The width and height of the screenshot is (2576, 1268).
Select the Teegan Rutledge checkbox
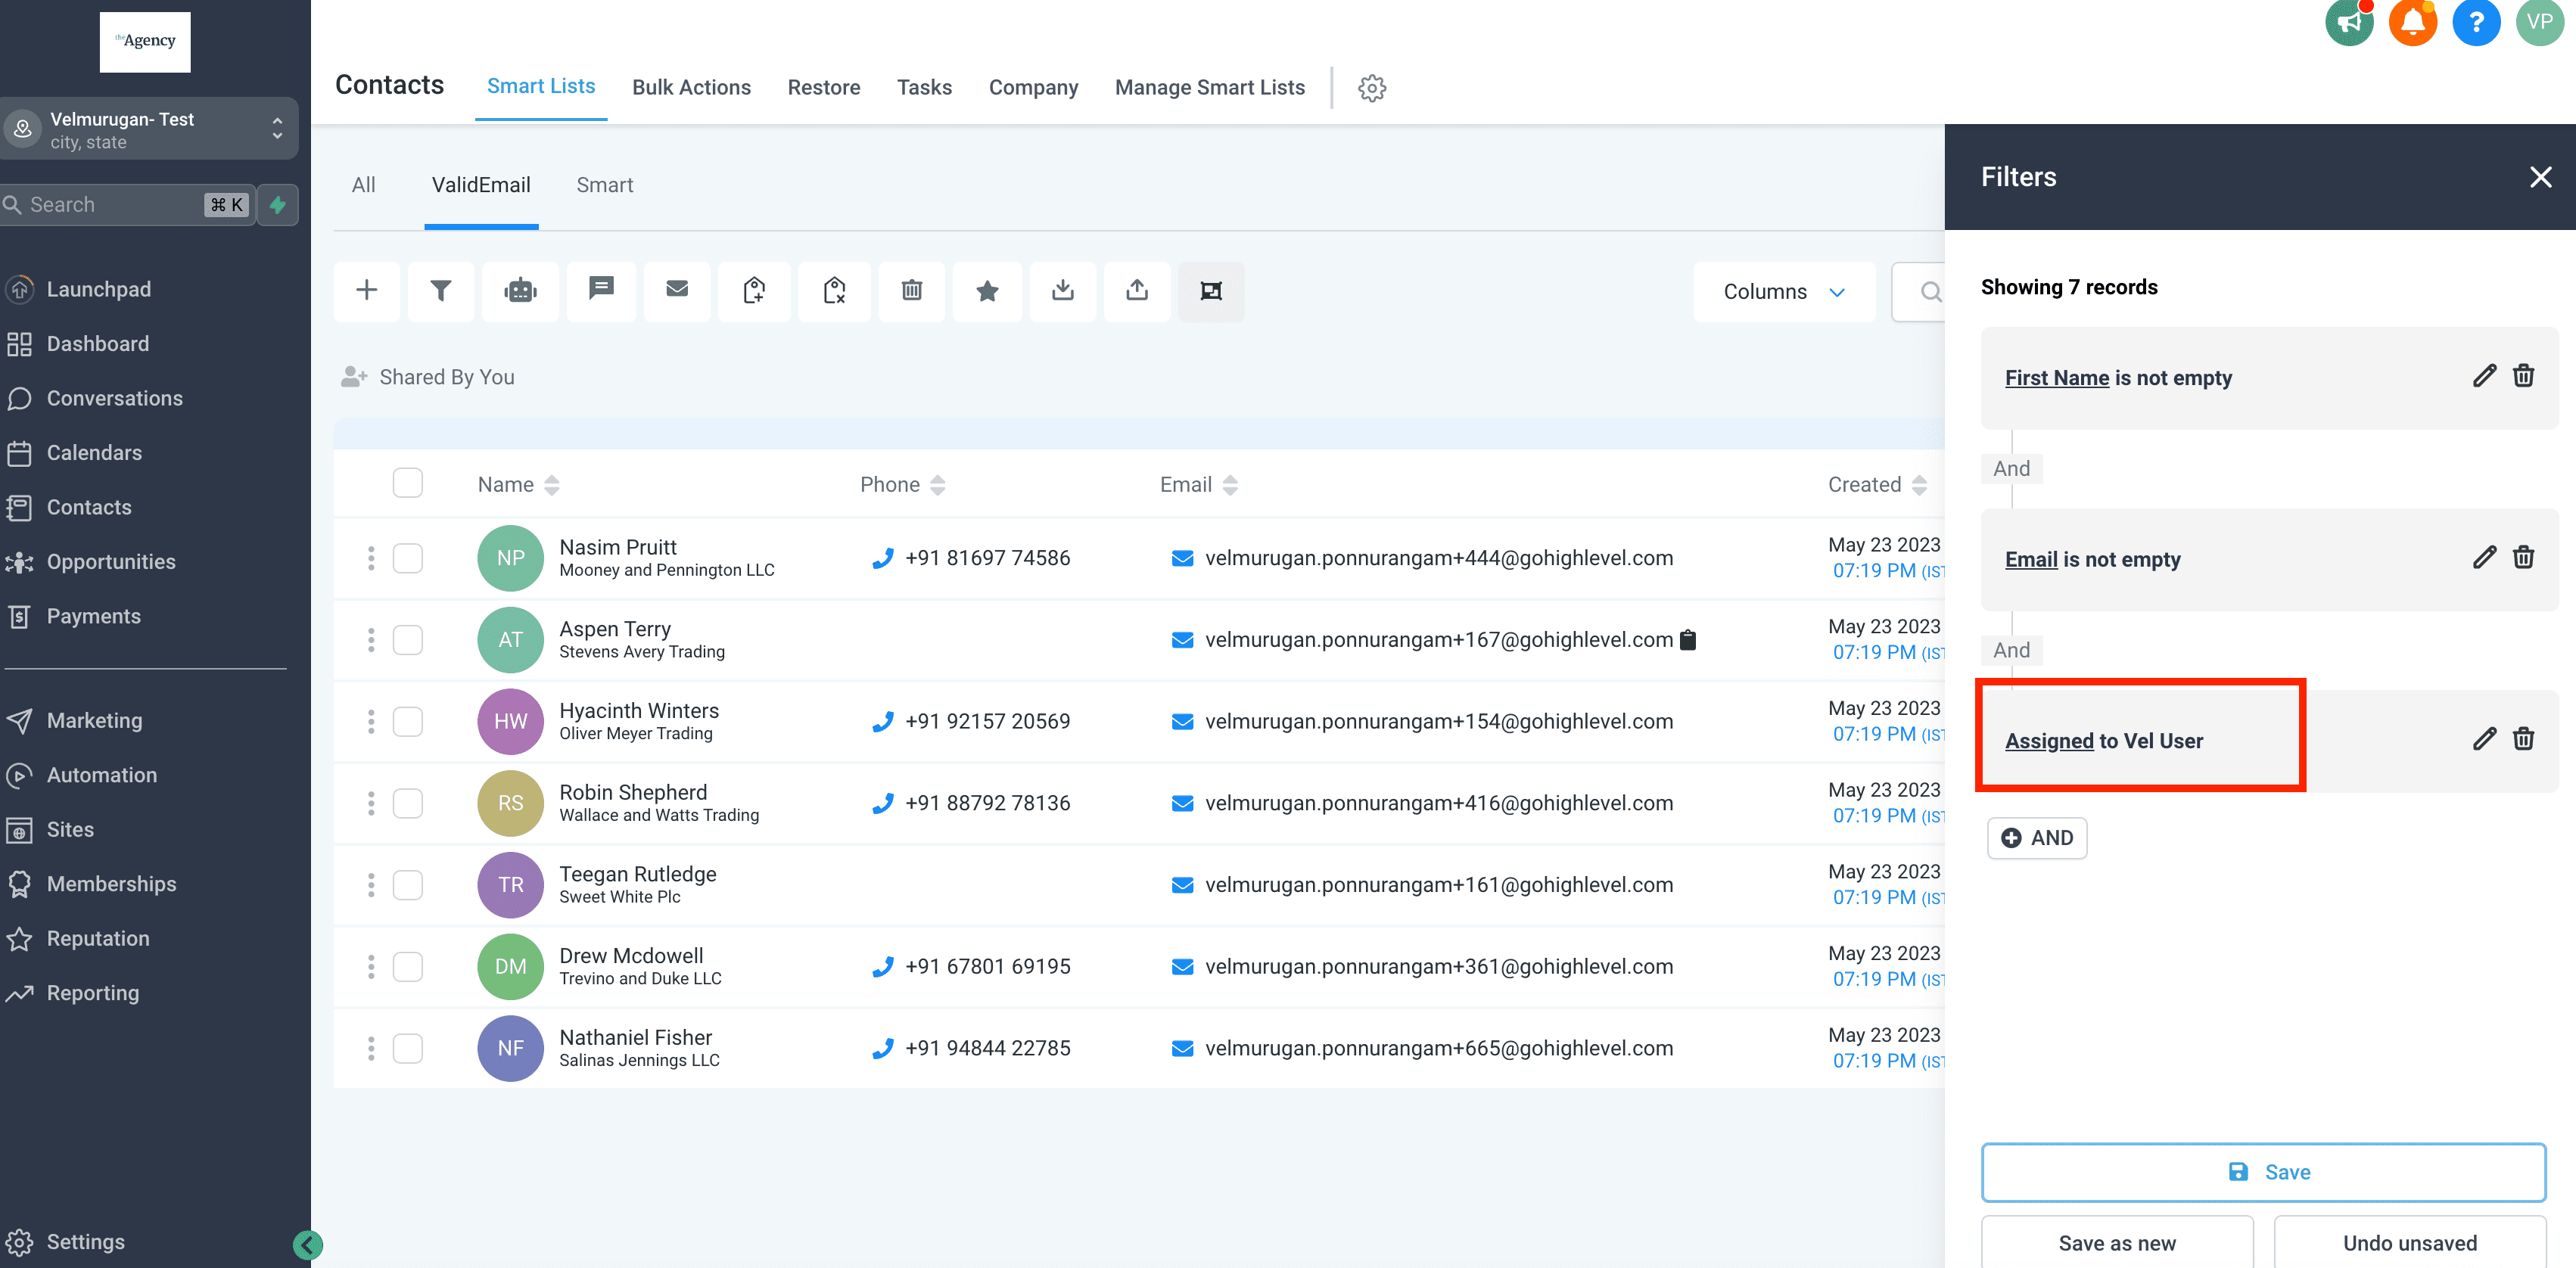408,885
